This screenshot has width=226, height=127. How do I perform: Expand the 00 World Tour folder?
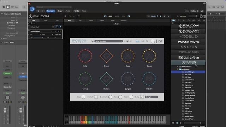(178, 67)
